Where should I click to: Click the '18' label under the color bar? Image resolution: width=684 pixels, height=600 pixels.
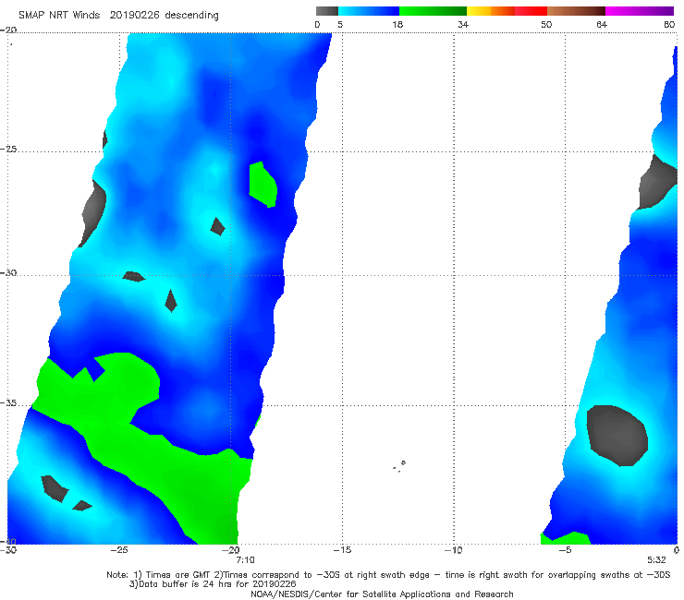tap(397, 25)
